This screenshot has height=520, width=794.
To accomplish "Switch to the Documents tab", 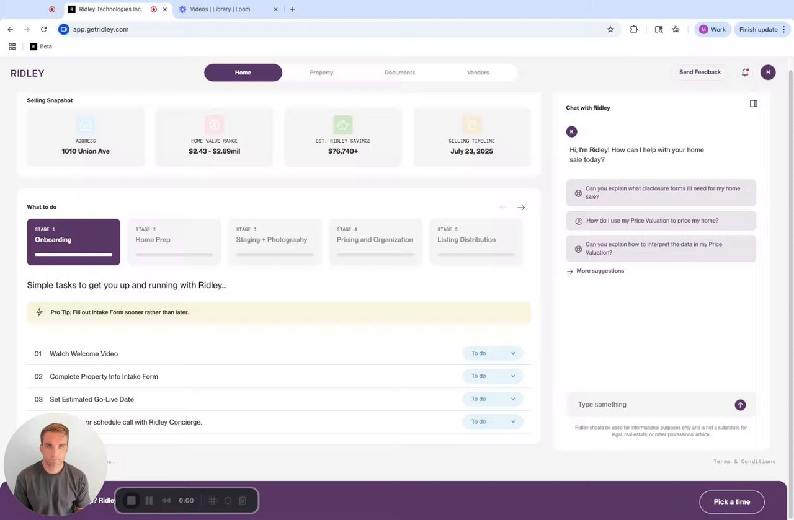I will point(399,73).
